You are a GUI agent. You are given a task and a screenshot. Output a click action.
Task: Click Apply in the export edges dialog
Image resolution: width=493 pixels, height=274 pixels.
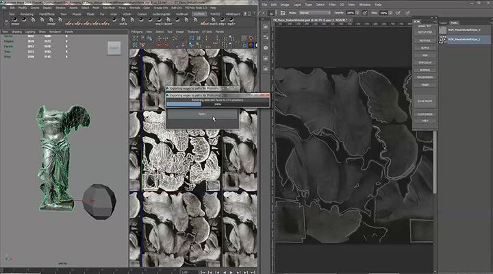pyautogui.click(x=202, y=114)
